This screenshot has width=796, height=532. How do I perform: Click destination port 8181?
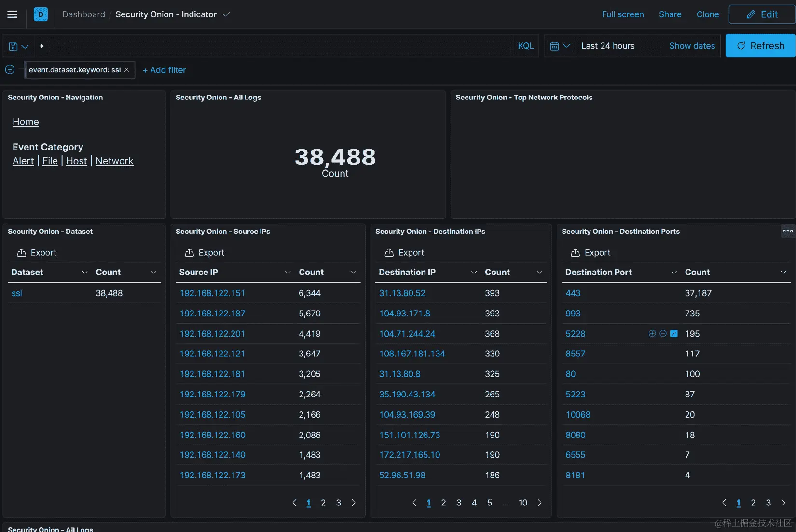575,475
